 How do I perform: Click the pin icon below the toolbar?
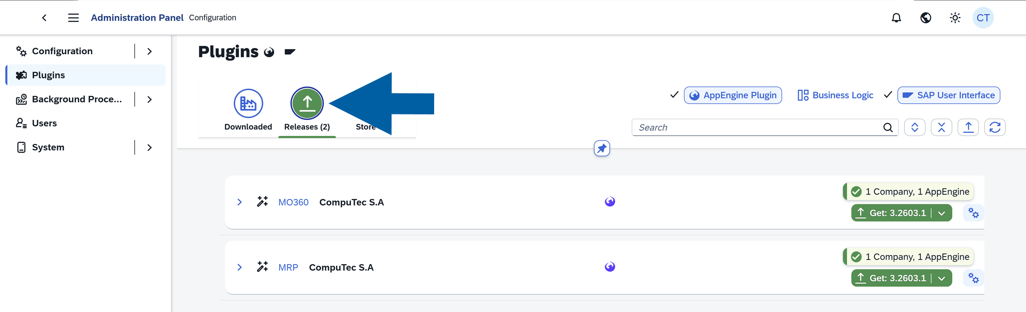(x=602, y=148)
